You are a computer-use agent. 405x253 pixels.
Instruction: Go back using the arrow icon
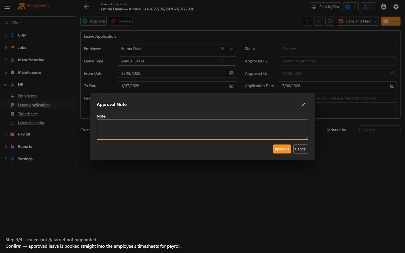[87, 7]
